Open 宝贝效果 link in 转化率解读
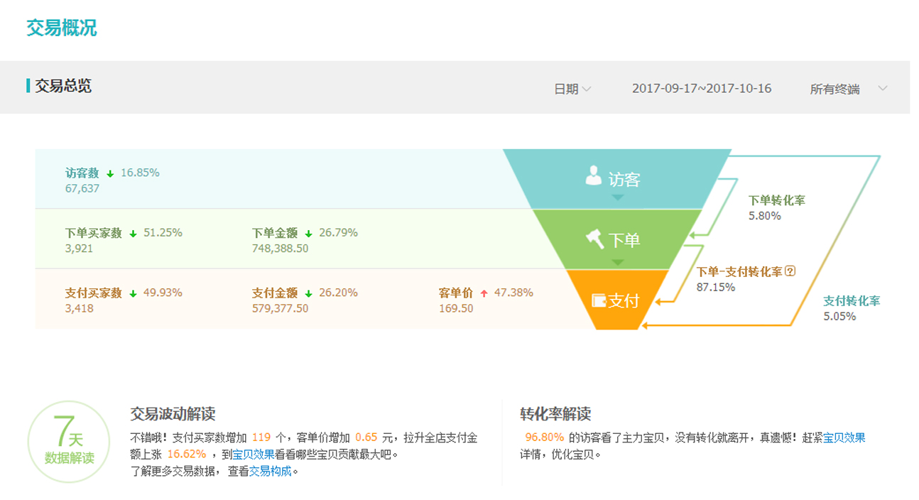Viewport: 919px width, 500px height. click(844, 438)
